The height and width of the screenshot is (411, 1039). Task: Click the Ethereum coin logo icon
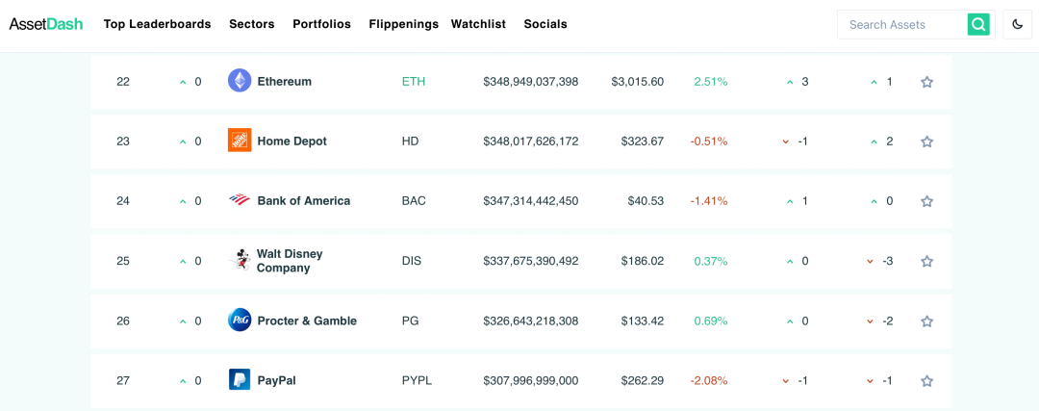click(240, 81)
